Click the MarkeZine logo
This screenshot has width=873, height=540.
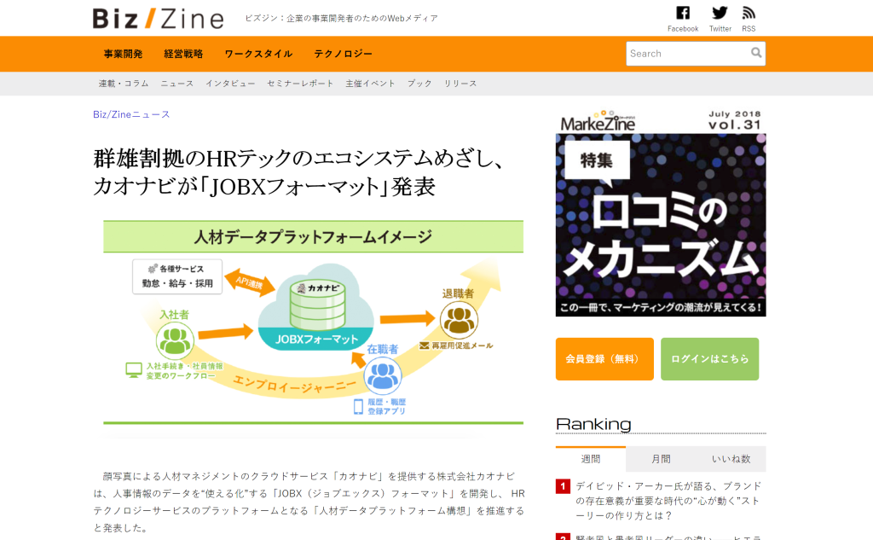[598, 121]
